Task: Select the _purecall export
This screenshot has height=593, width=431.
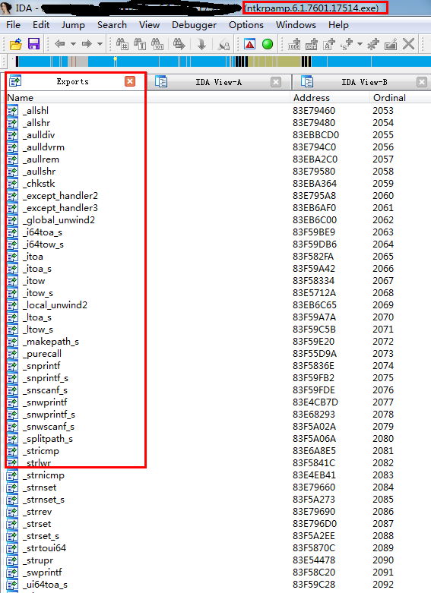Action: click(43, 354)
